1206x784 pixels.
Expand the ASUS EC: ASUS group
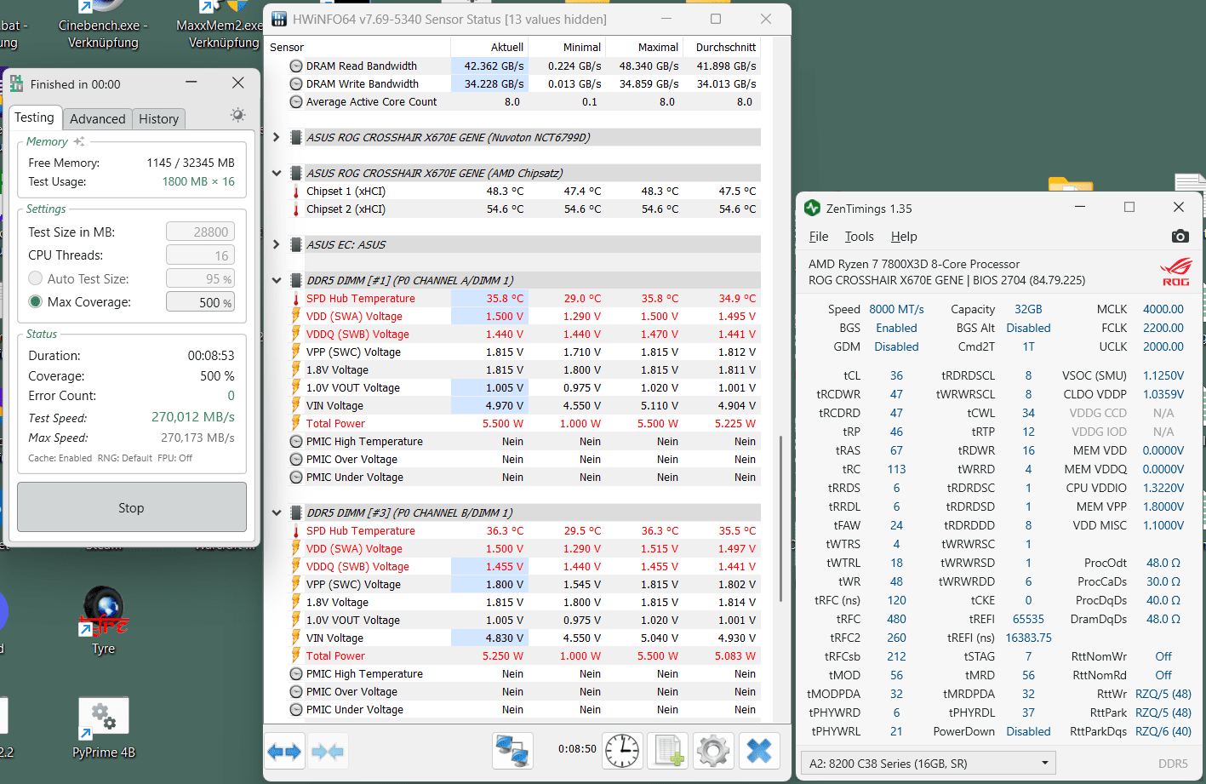pyautogui.click(x=276, y=244)
